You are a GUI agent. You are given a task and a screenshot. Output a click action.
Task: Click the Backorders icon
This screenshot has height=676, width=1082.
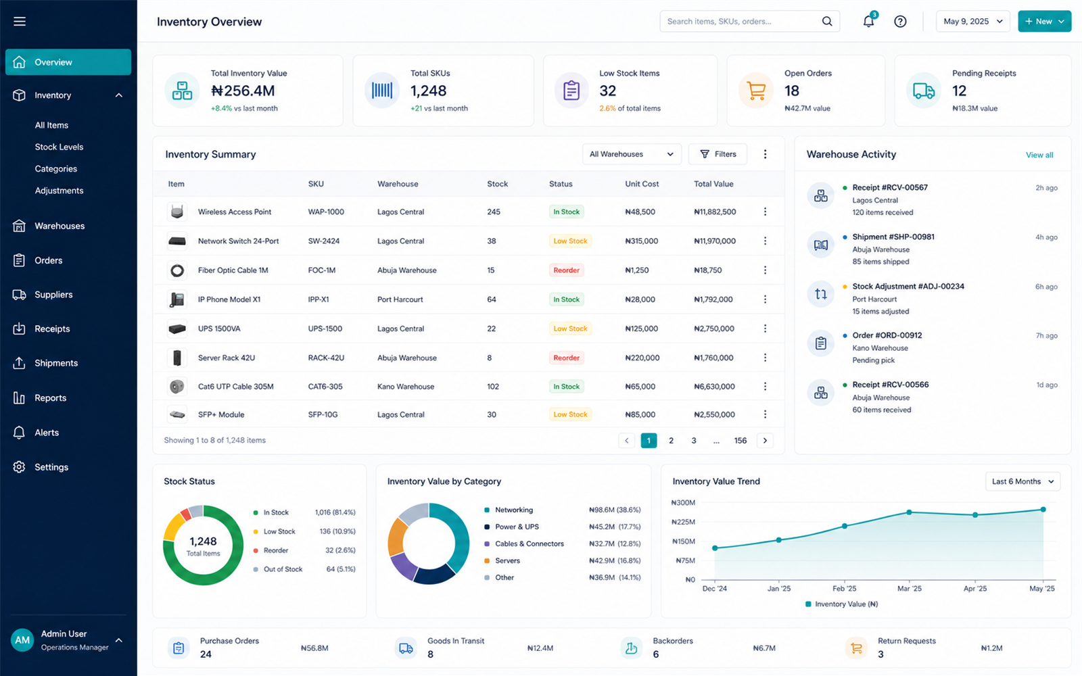click(631, 648)
